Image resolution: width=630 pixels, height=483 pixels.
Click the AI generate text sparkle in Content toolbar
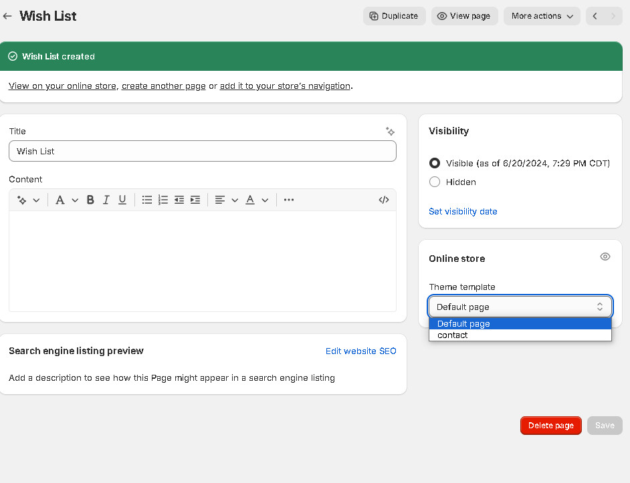[21, 200]
